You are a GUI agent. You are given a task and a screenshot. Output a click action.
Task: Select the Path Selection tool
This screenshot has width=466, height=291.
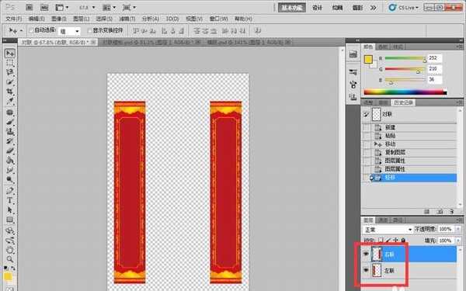10,210
